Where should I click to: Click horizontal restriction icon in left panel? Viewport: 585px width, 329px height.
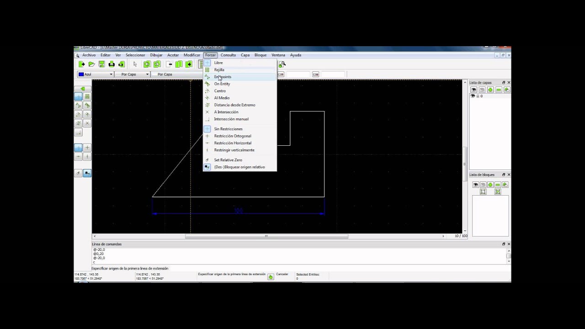78,156
